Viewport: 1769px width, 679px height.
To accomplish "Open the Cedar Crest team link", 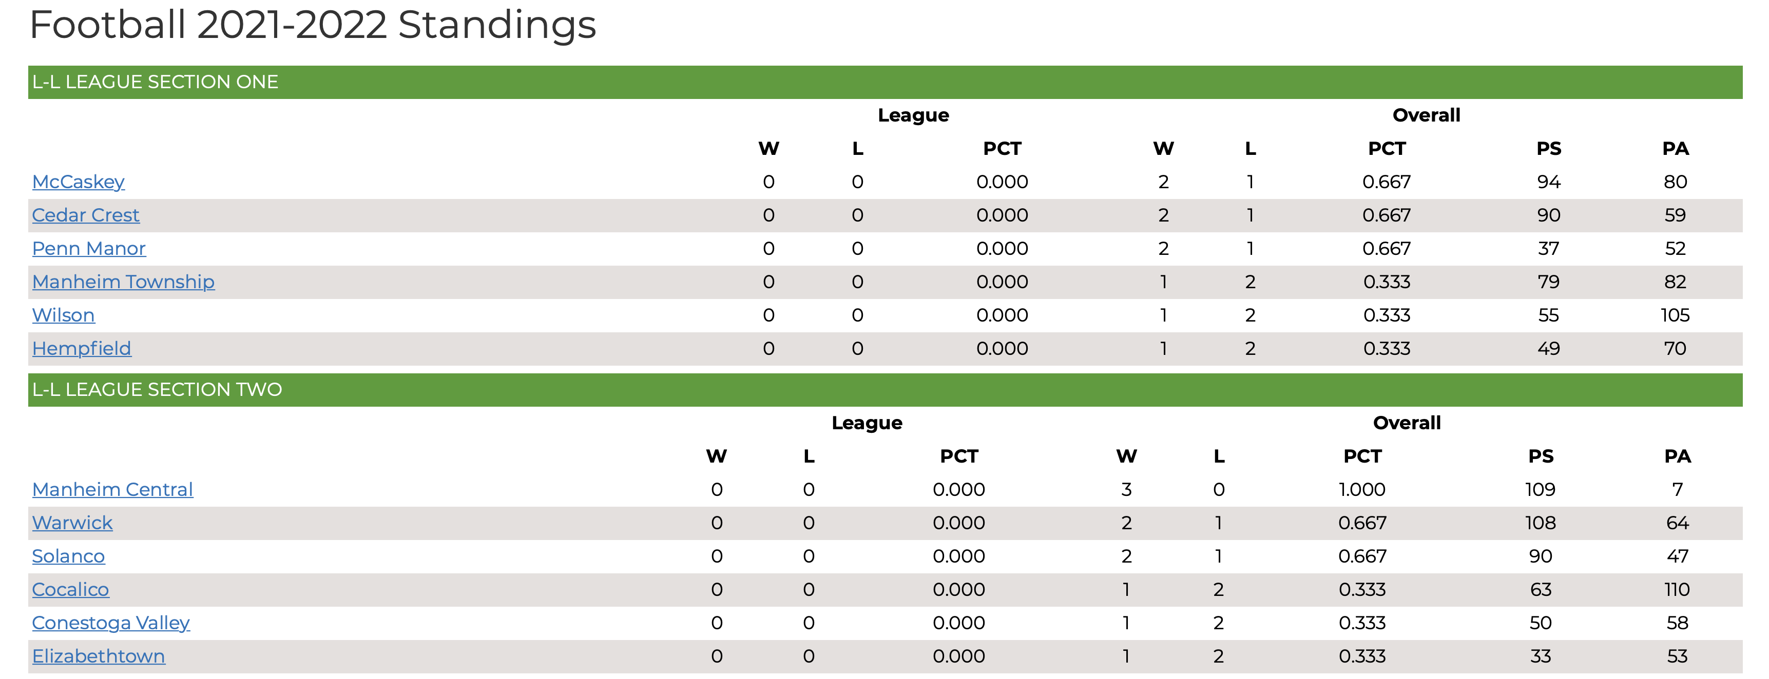I will tap(86, 215).
